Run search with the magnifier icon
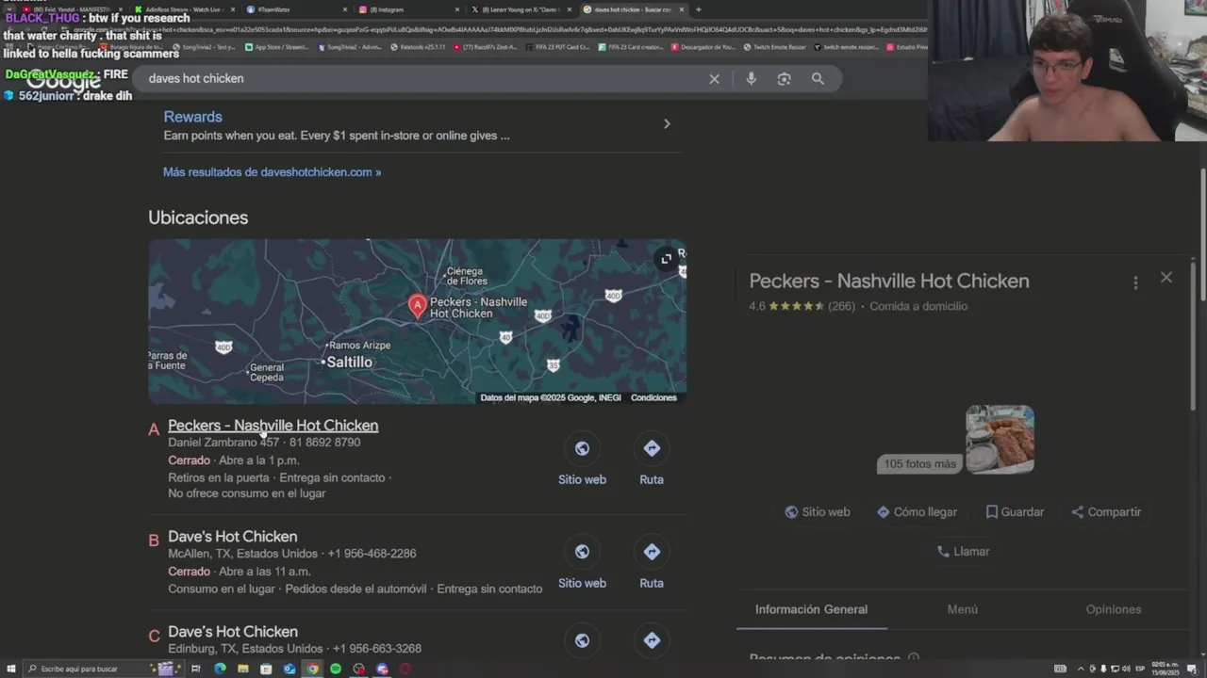This screenshot has width=1207, height=678. pos(818,79)
